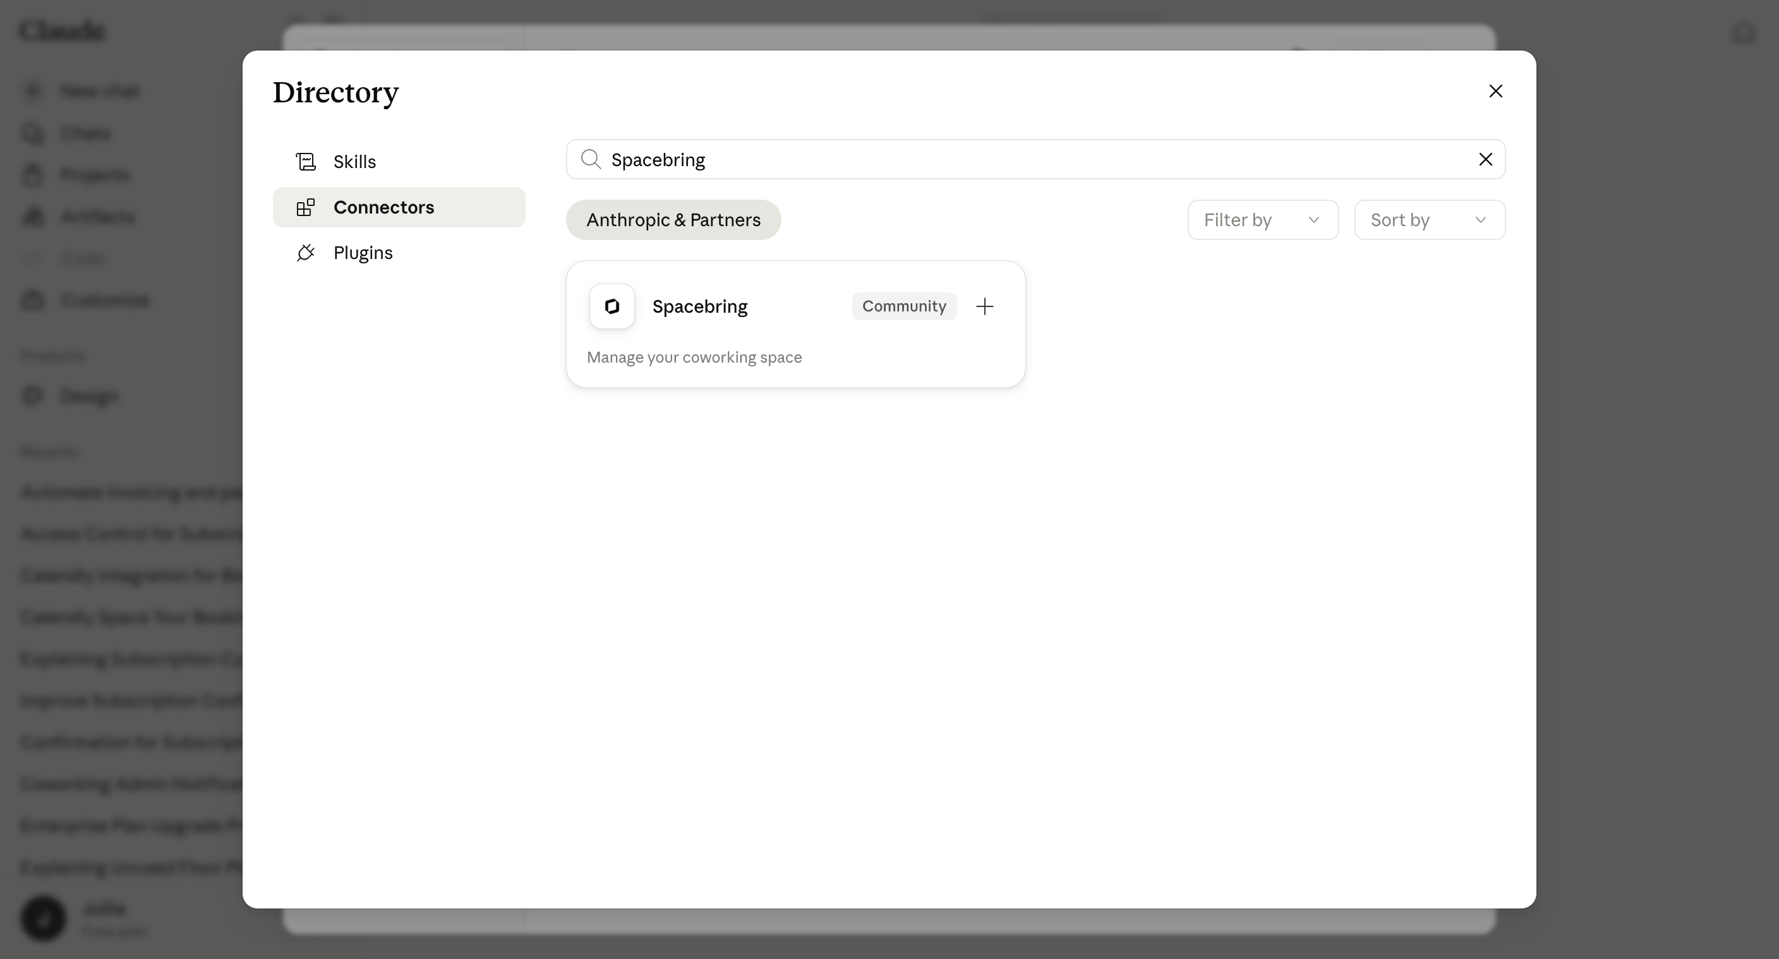Click the Community badge on Spacebring

pos(904,306)
